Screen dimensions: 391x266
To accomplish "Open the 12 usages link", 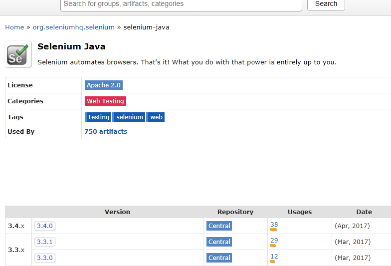I will (x=274, y=257).
